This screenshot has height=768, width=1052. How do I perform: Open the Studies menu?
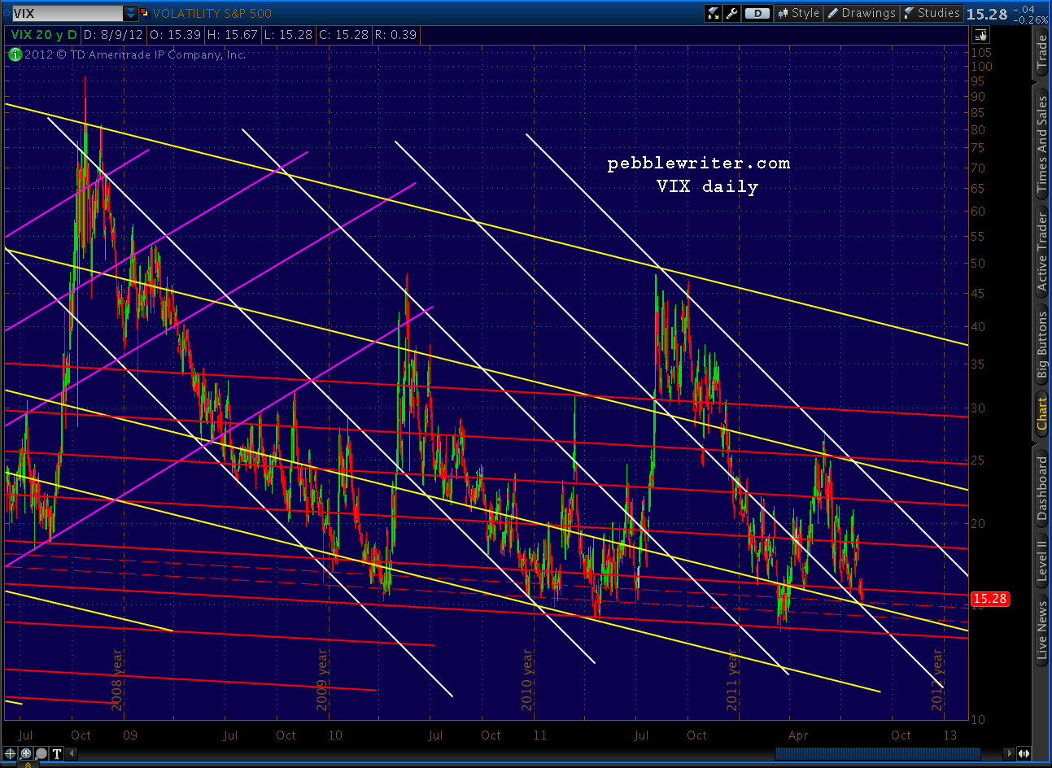(931, 13)
